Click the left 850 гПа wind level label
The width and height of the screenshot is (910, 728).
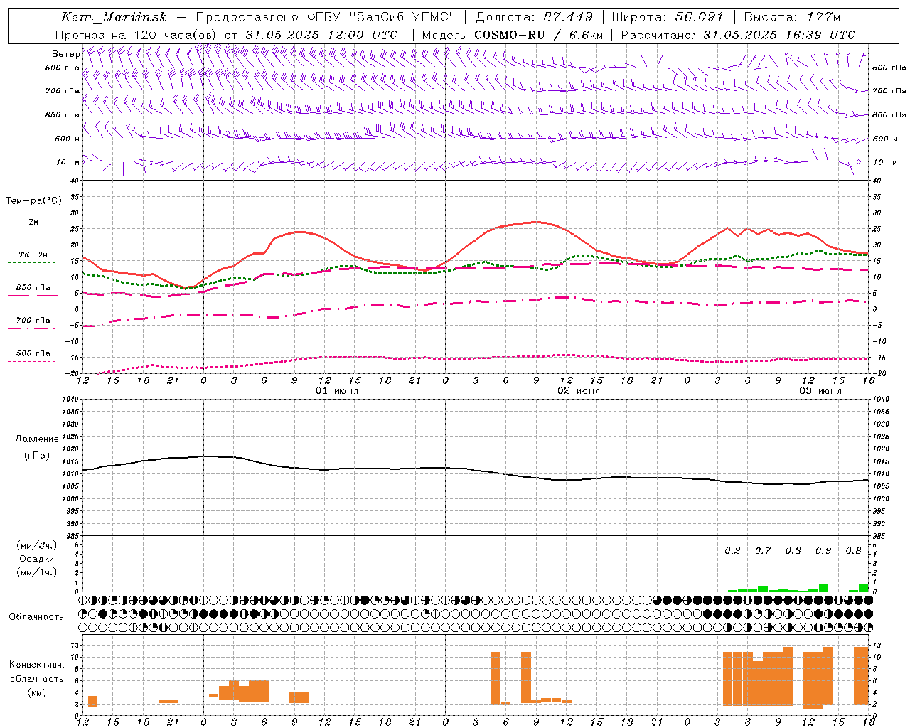point(63,114)
